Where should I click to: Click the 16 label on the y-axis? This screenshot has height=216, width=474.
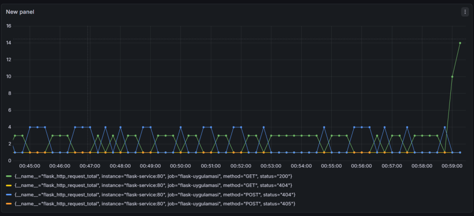pos(9,26)
